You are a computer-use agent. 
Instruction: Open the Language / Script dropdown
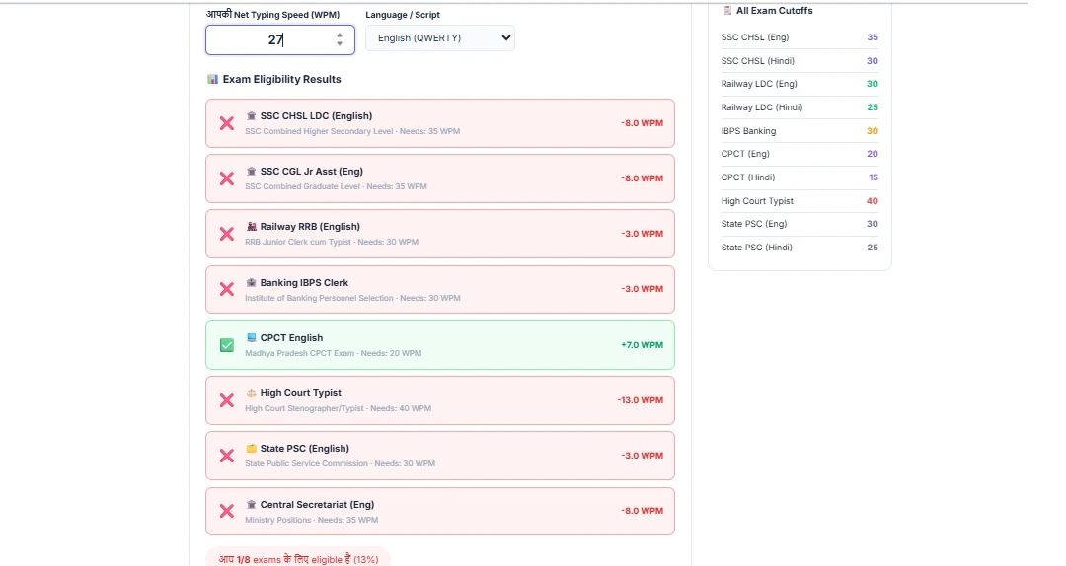click(x=439, y=38)
